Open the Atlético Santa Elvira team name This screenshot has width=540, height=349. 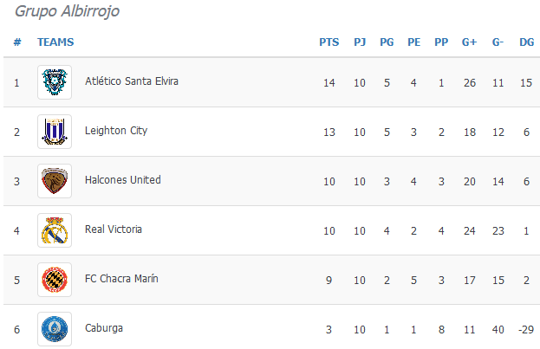(132, 81)
